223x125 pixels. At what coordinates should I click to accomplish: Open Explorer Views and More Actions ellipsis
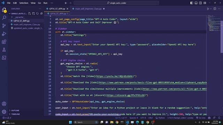click(x=40, y=9)
